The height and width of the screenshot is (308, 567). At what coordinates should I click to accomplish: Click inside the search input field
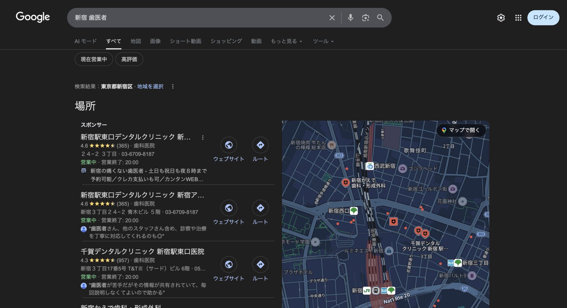[177, 18]
